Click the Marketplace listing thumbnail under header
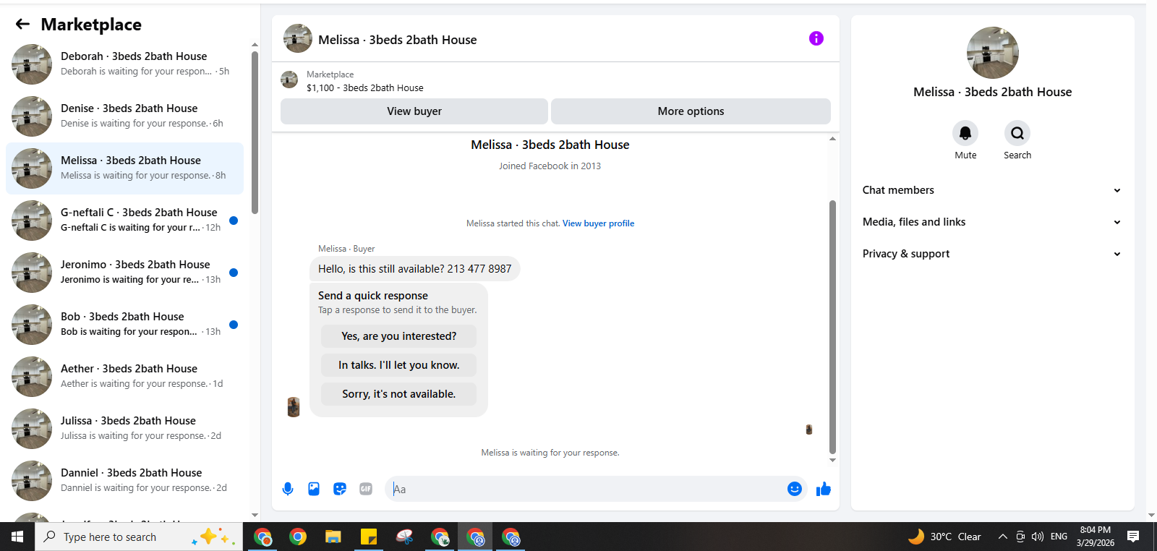The width and height of the screenshot is (1157, 551). tap(289, 80)
